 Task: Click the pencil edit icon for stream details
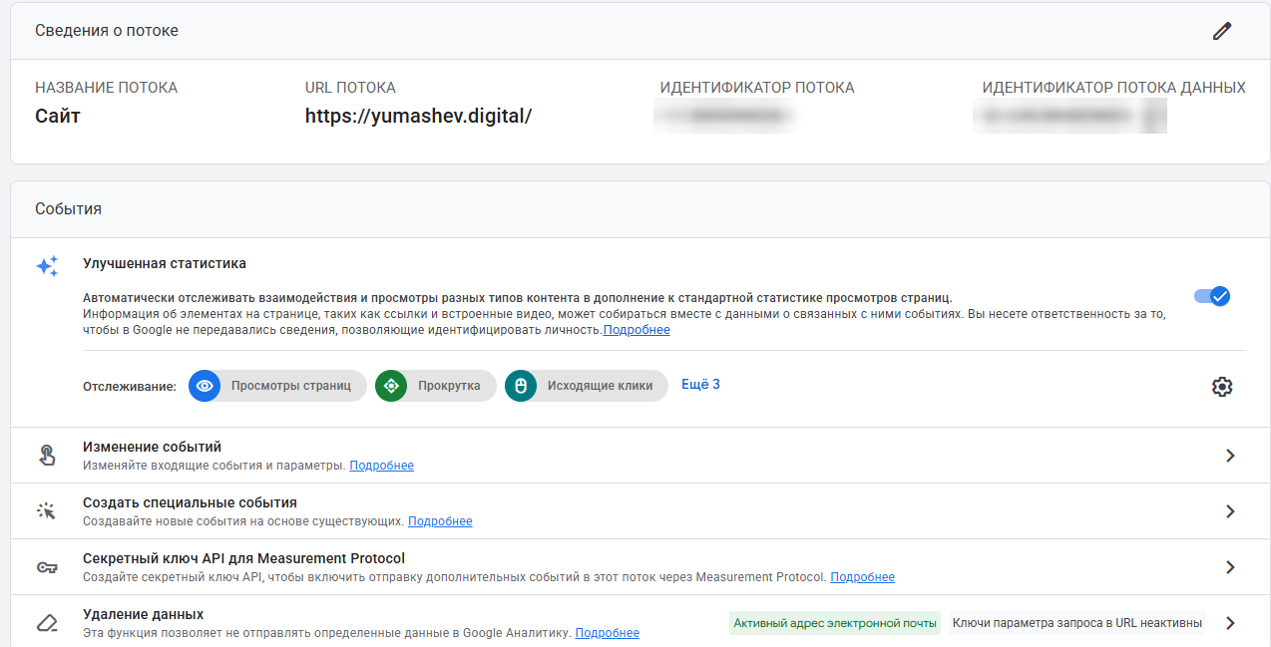coord(1222,30)
